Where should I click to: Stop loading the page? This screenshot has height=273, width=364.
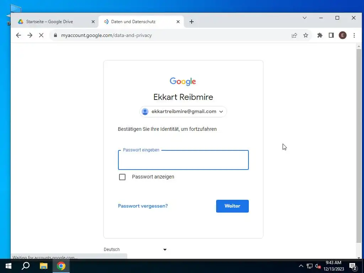click(41, 35)
